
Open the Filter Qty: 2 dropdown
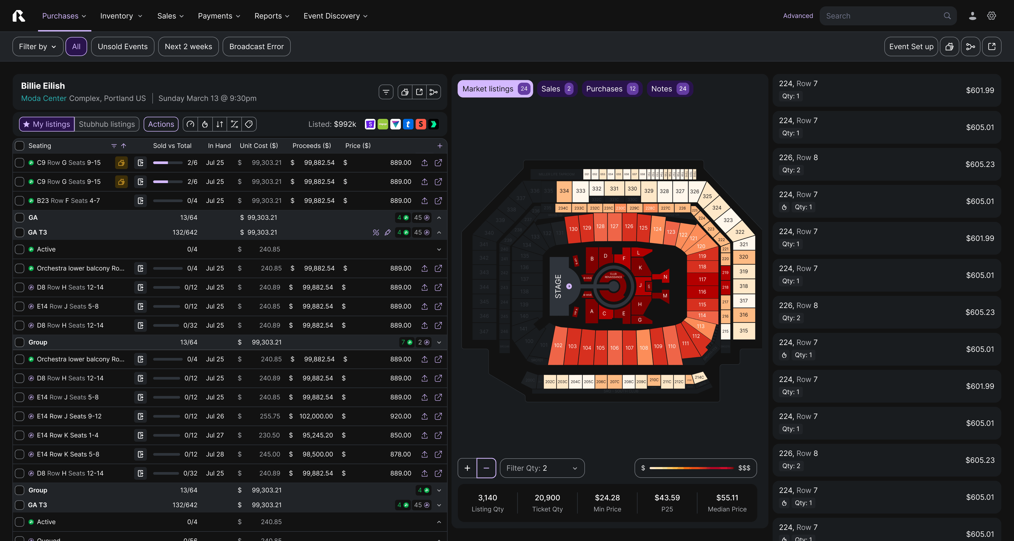point(542,468)
